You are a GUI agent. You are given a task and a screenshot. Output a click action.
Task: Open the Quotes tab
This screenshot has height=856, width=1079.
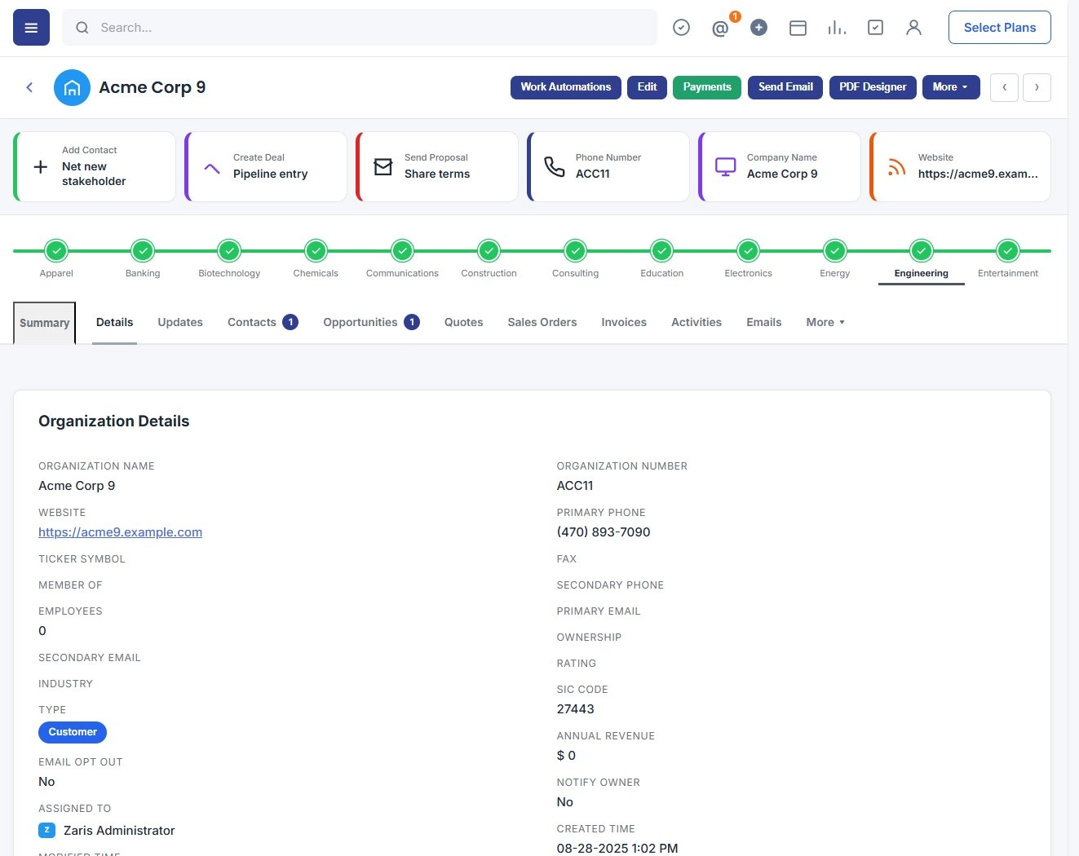tap(463, 322)
